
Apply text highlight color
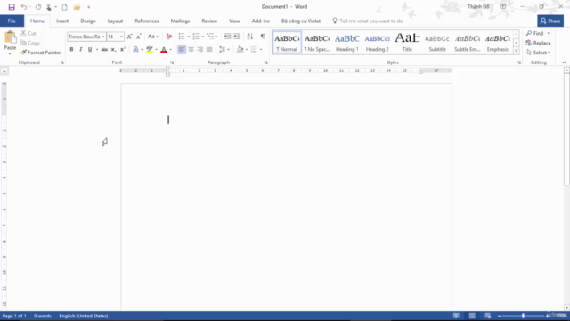(x=150, y=50)
